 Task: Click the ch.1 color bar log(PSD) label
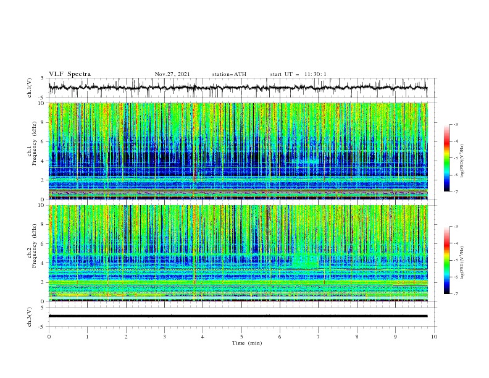tap(462, 161)
